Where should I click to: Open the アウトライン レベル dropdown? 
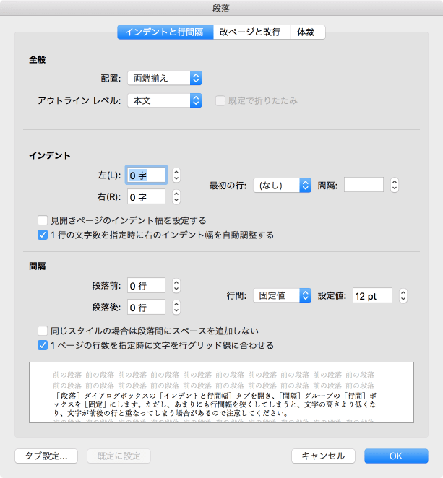(164, 100)
